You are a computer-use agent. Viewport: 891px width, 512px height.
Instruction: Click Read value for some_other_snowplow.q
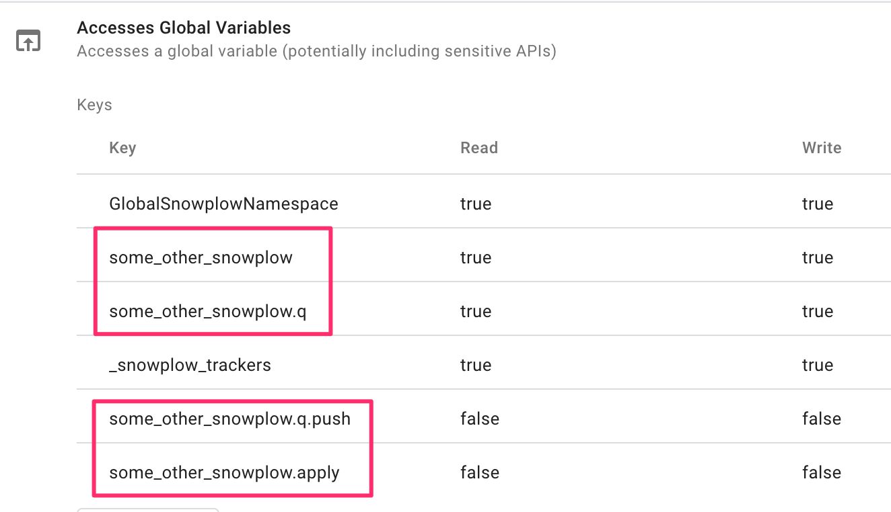tap(476, 312)
